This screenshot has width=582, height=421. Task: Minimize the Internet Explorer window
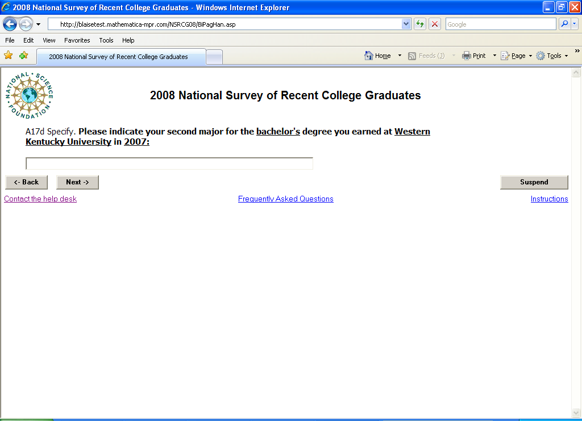[x=548, y=7]
